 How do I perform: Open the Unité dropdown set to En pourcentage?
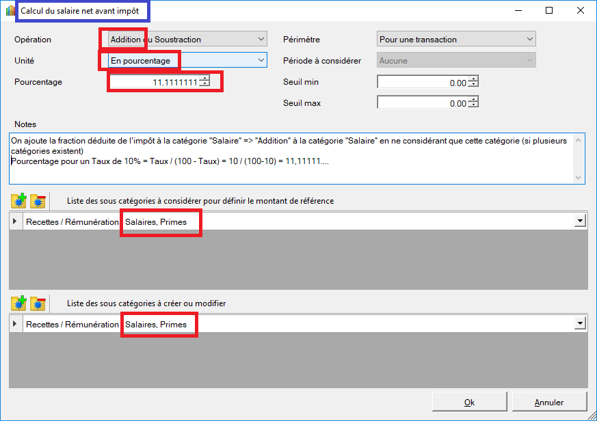[x=261, y=61]
